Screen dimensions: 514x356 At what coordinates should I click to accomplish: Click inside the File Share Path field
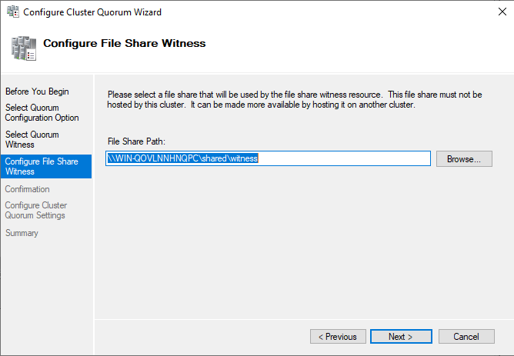pos(346,158)
